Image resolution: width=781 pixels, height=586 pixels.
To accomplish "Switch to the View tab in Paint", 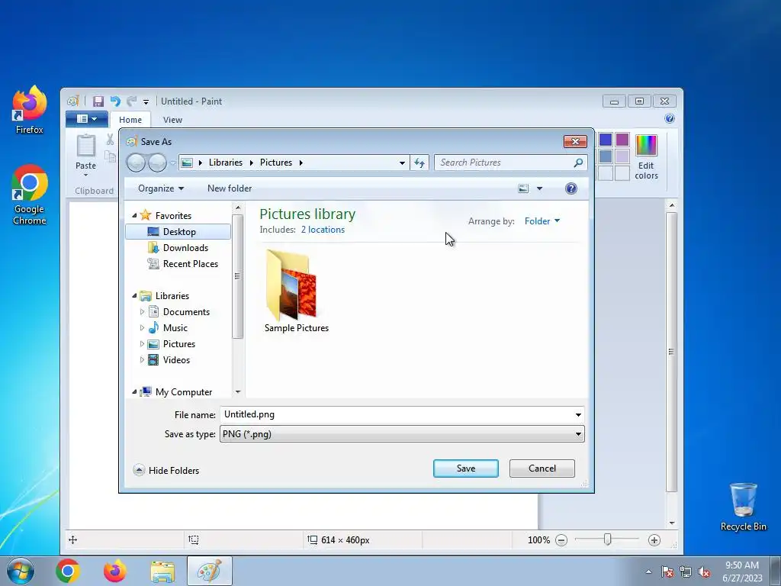I will (x=172, y=120).
